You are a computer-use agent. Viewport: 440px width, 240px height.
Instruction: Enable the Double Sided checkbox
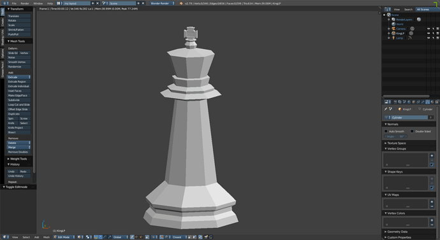[412, 131]
